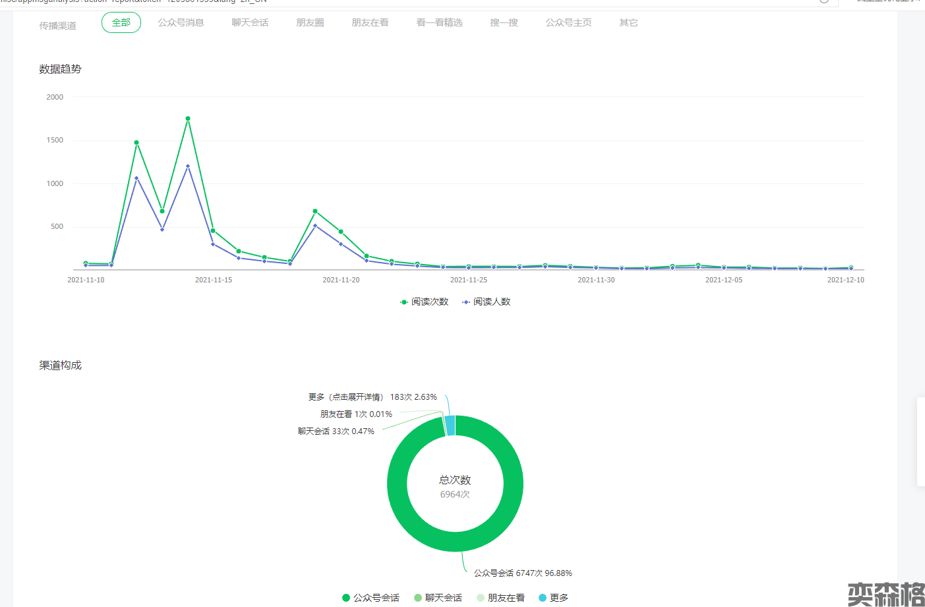925x607 pixels.
Task: Switch to 公众号消息 channel tab
Action: point(181,22)
